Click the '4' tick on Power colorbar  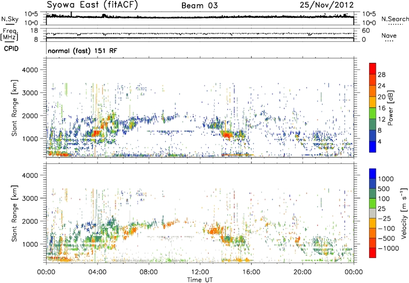coord(380,141)
